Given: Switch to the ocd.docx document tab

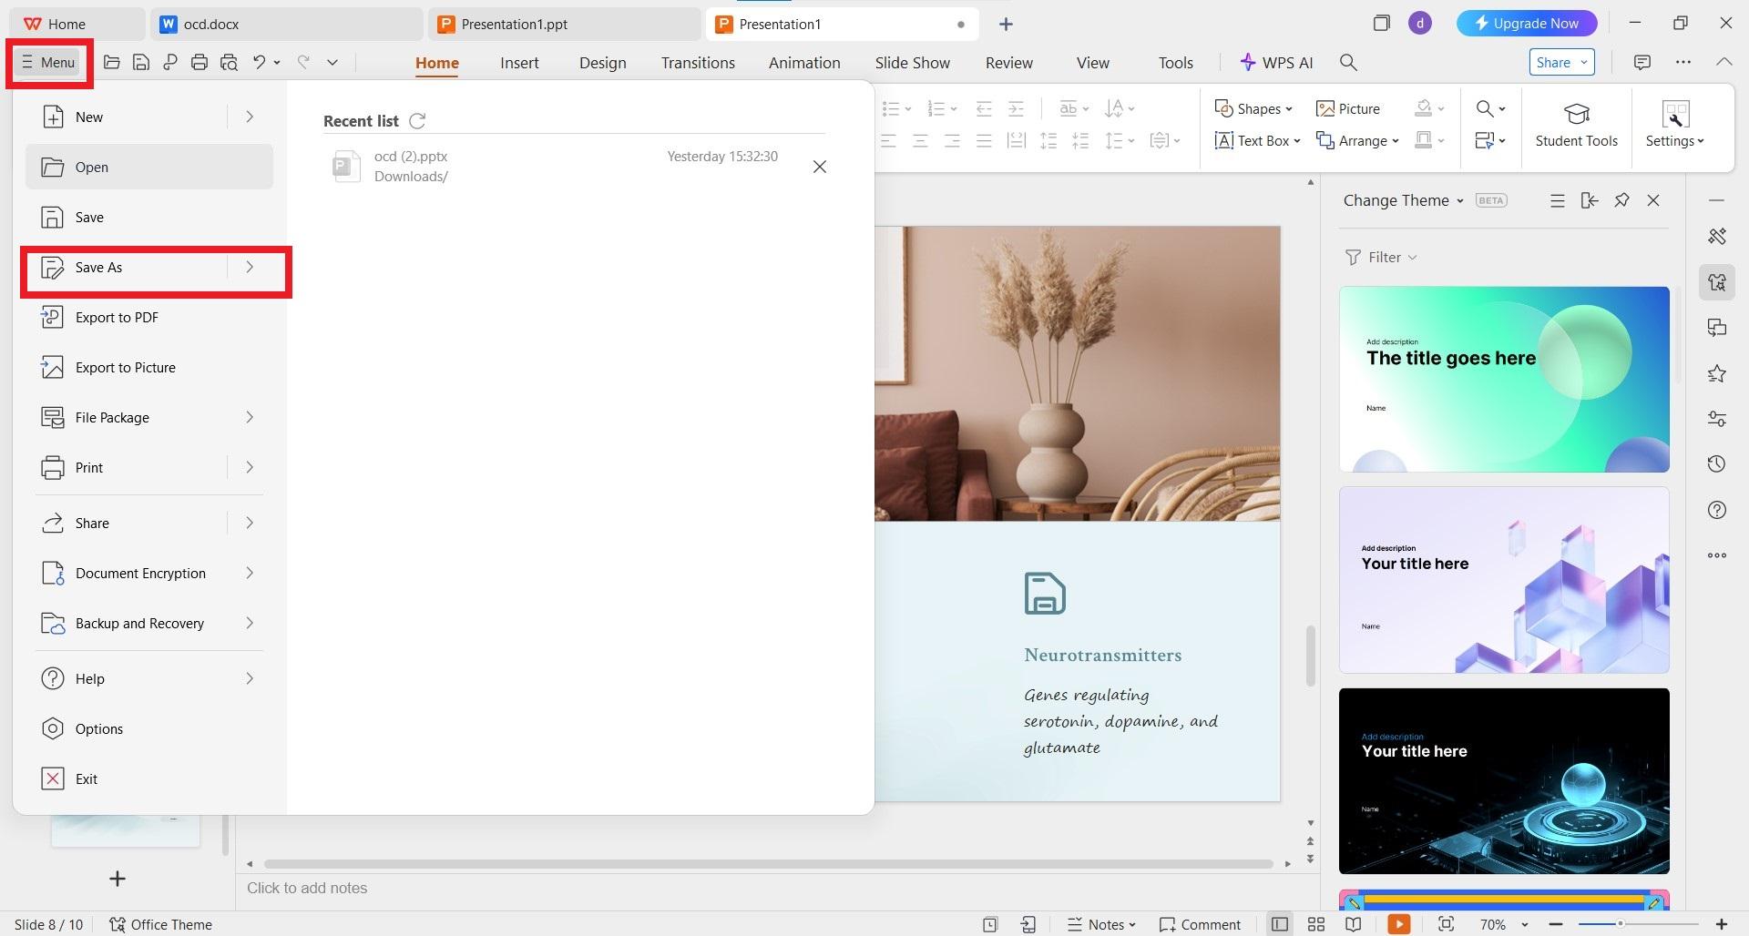Looking at the screenshot, I should coord(287,25).
